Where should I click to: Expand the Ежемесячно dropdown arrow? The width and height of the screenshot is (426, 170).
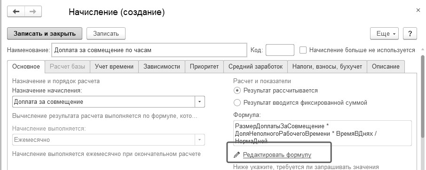[x=200, y=140]
